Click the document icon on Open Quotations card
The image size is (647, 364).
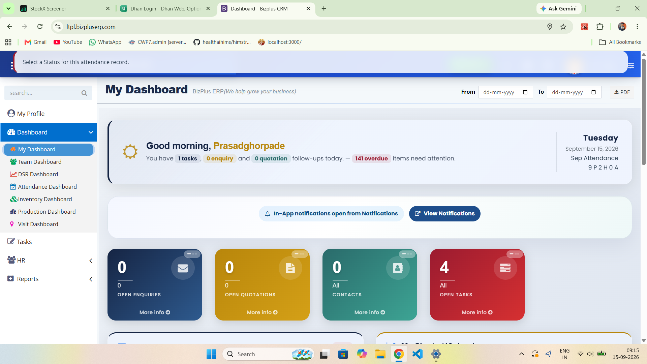(290, 268)
